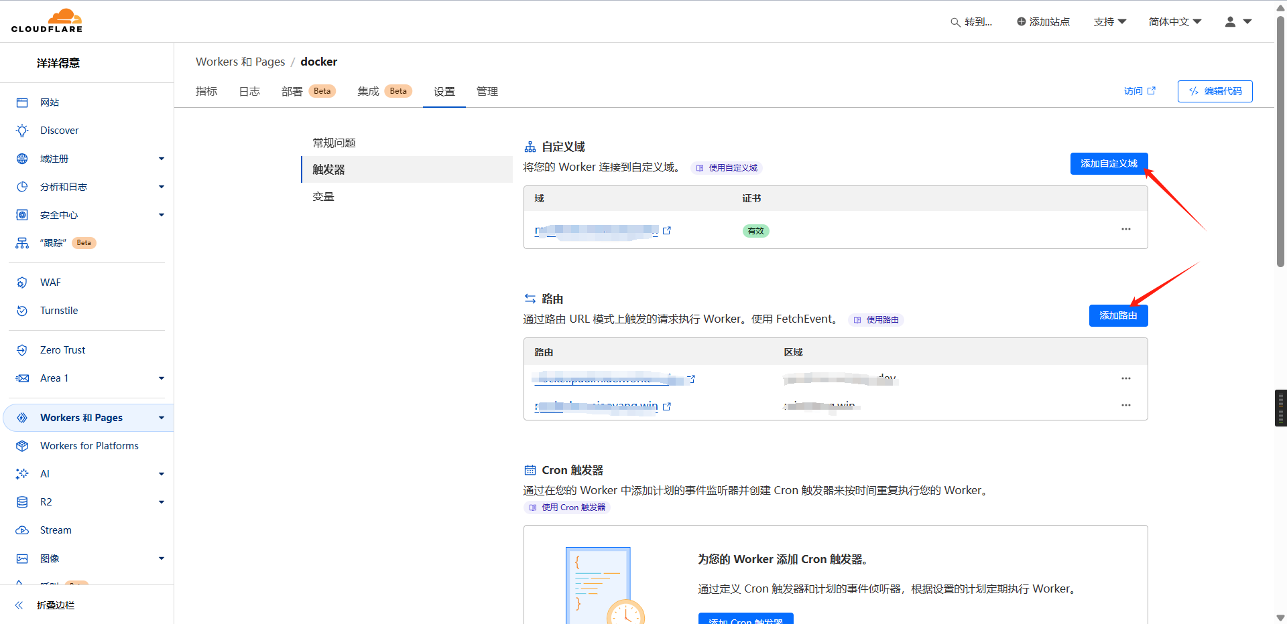Screen dimensions: 1287x624
Task: Click the 安全中心 icon
Action: coord(22,215)
